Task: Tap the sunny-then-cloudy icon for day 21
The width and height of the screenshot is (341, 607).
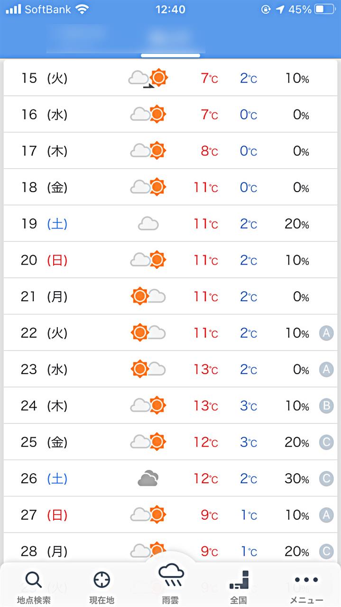Action: [x=148, y=296]
